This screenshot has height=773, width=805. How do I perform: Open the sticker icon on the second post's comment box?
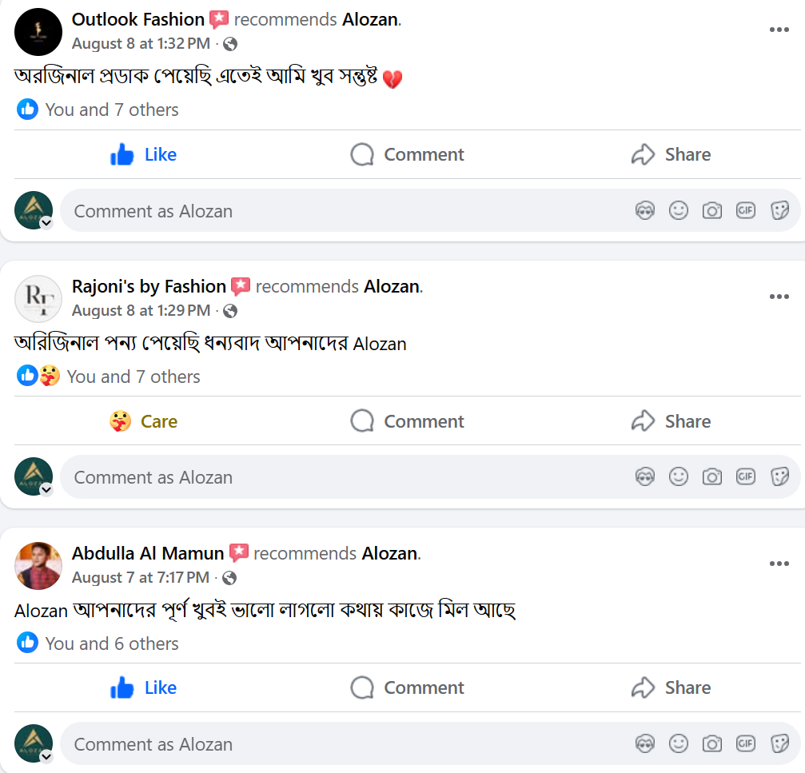click(779, 476)
